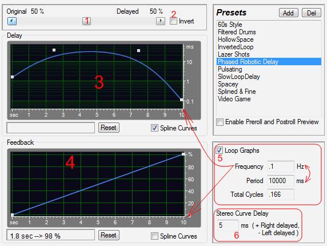
Task: Reset the Delay graph
Action: click(109, 128)
